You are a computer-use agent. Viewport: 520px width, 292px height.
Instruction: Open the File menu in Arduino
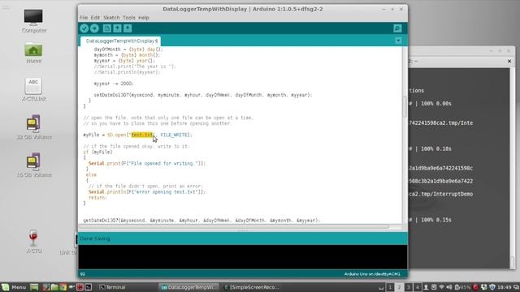click(84, 18)
